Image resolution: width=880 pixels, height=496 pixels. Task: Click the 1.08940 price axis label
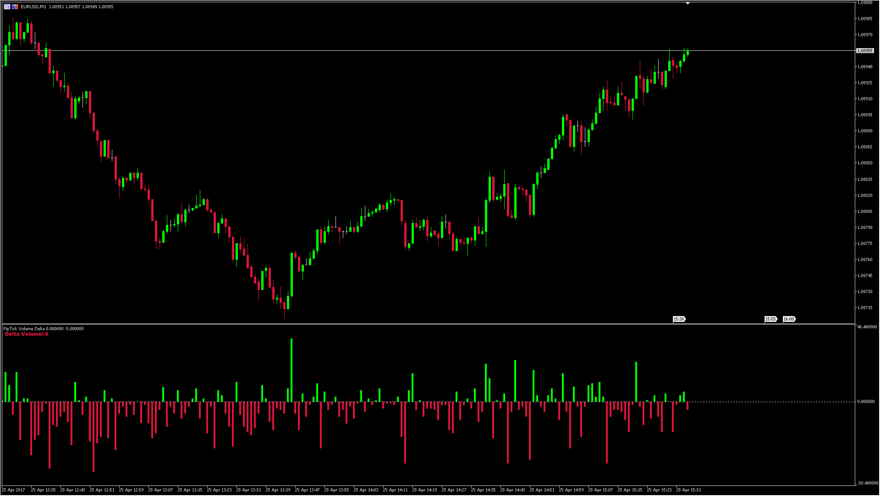865,67
